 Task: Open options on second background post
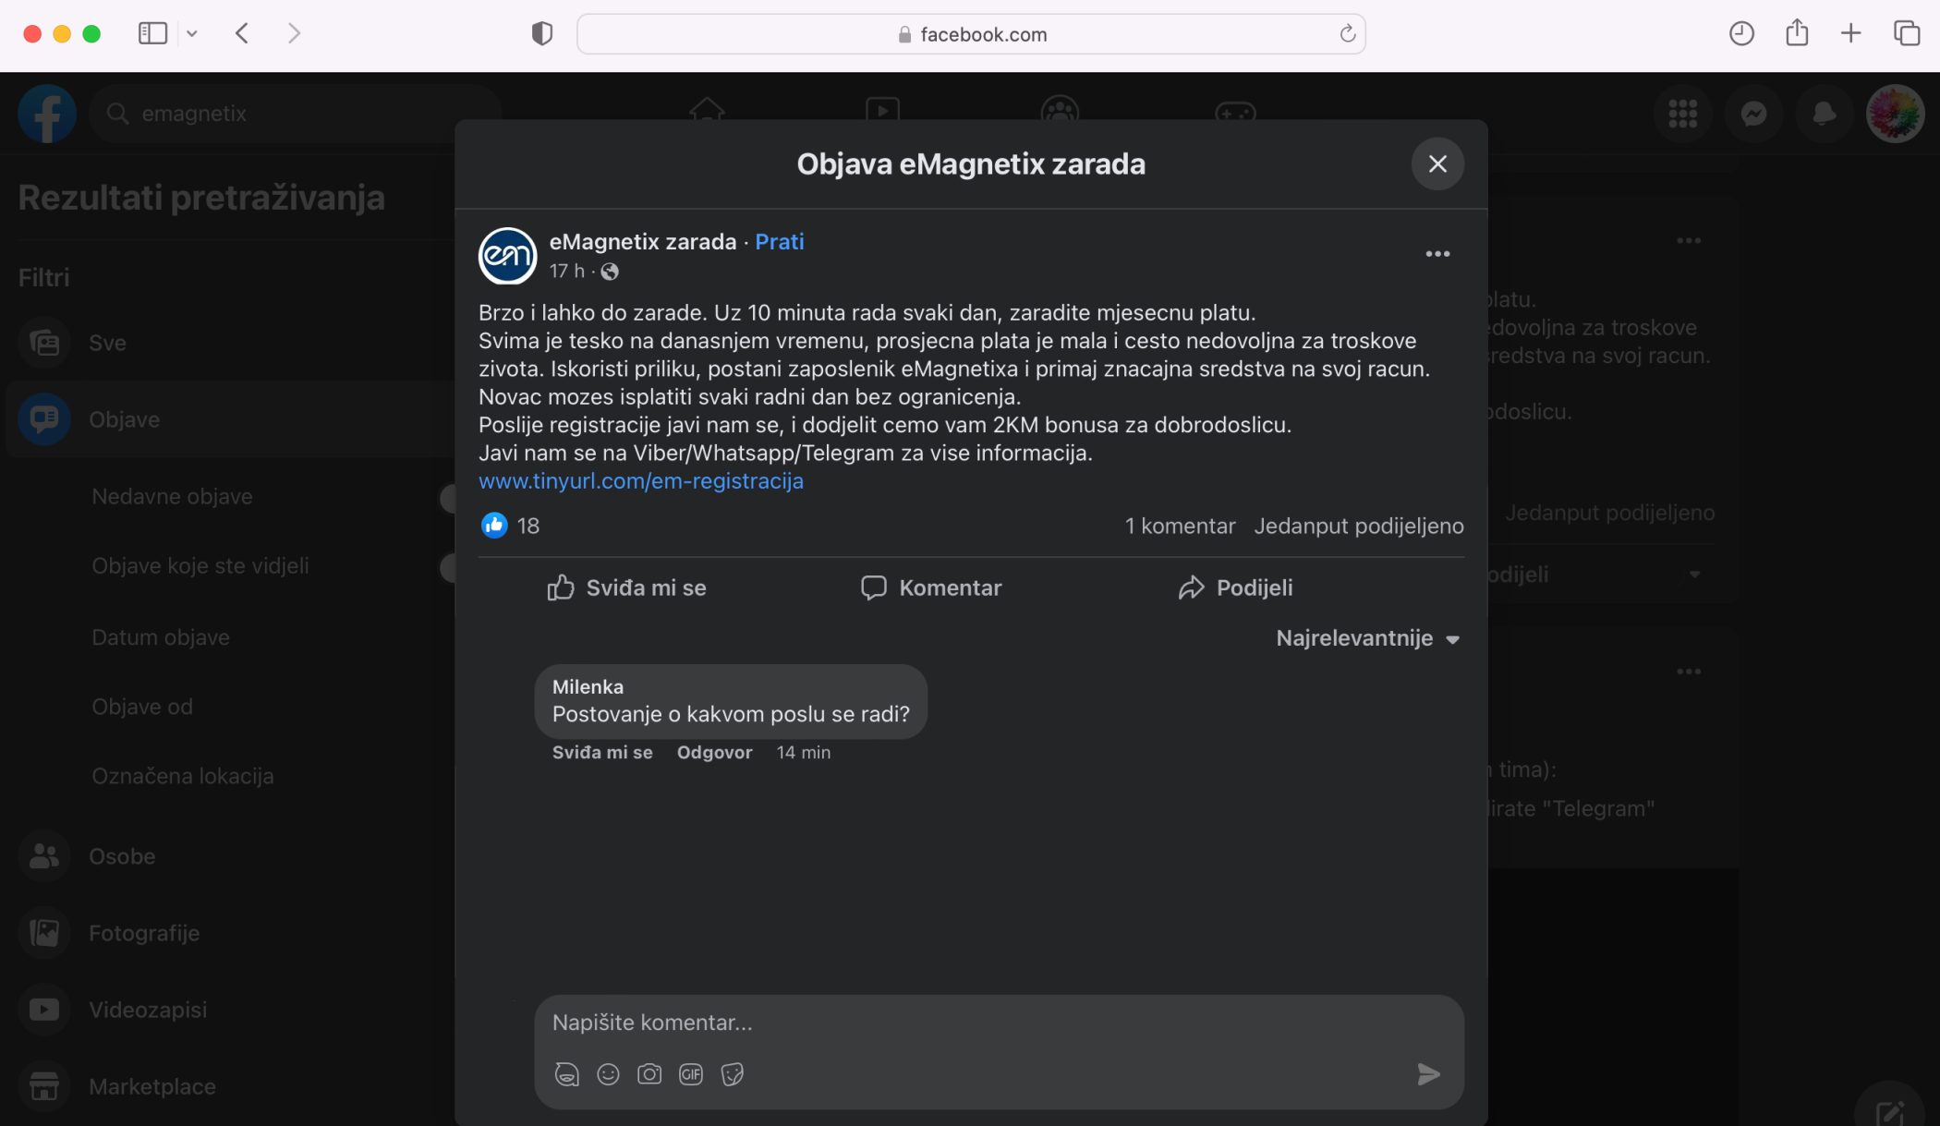click(x=1688, y=672)
